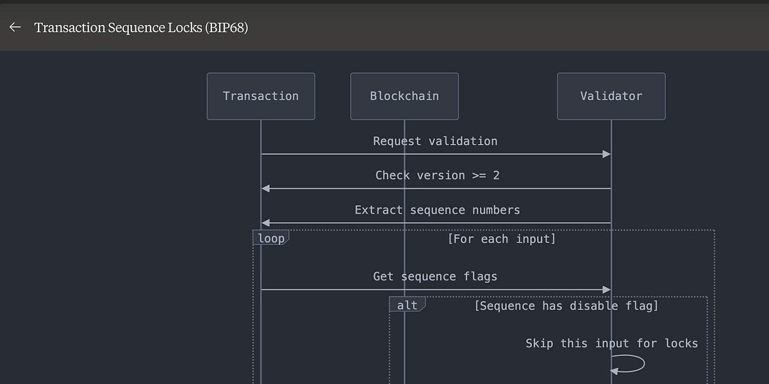This screenshot has width=769, height=384.
Task: Select the Request validation message label
Action: point(436,141)
